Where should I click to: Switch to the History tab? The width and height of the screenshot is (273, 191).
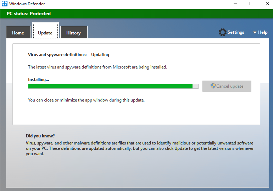click(x=74, y=32)
